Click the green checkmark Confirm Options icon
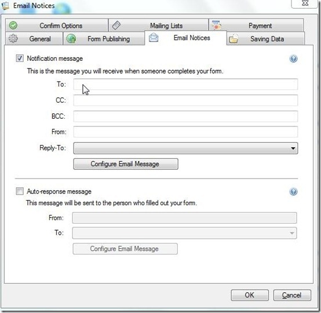This screenshot has height=313, width=321. [x=13, y=26]
